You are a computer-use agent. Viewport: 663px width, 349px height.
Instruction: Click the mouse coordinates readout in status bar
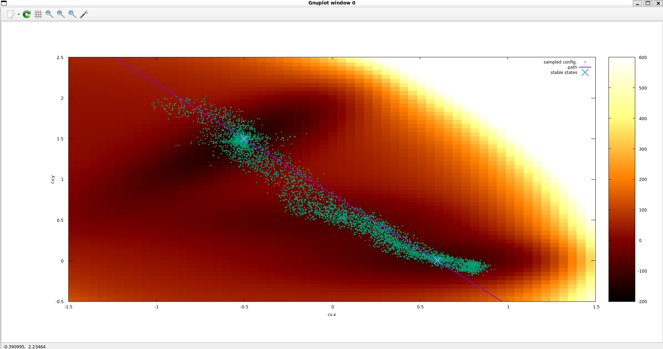pos(24,347)
